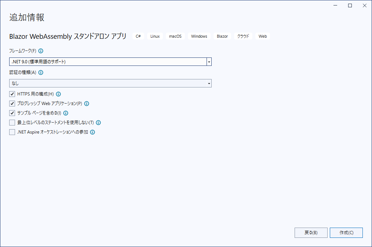Show info for HTTPS 用の構成 option
372x247 pixels.
(58, 94)
